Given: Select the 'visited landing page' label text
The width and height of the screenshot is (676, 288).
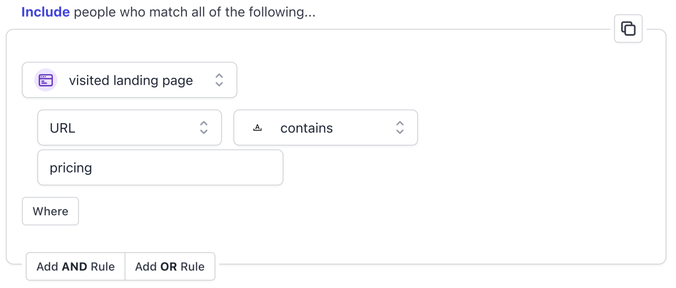Looking at the screenshot, I should [131, 81].
